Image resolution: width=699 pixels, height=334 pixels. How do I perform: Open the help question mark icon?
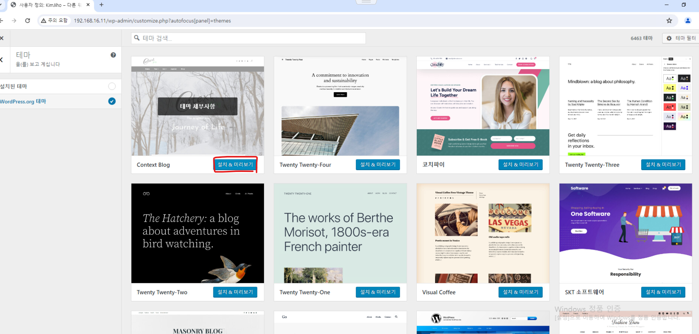click(x=113, y=55)
